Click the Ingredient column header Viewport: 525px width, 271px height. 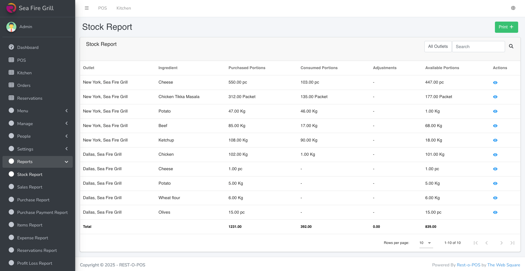(168, 68)
